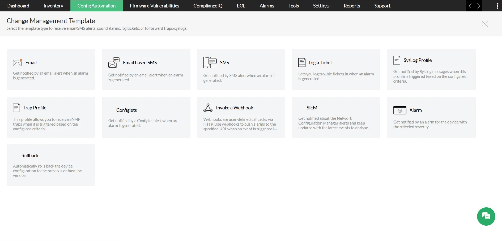Image resolution: width=502 pixels, height=242 pixels.
Task: Open the live chat bubble
Action: 486,216
